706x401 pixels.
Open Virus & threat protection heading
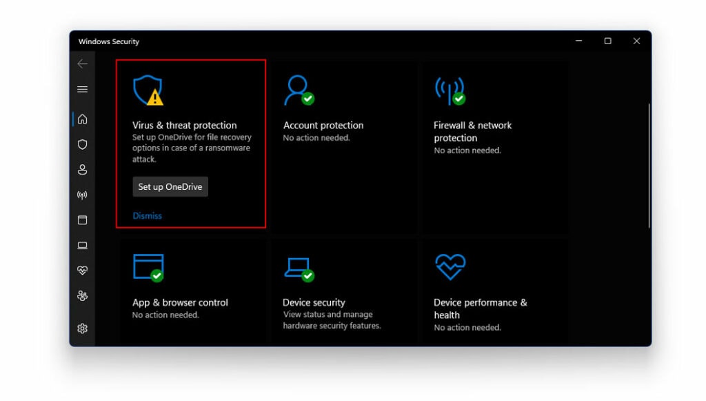185,125
